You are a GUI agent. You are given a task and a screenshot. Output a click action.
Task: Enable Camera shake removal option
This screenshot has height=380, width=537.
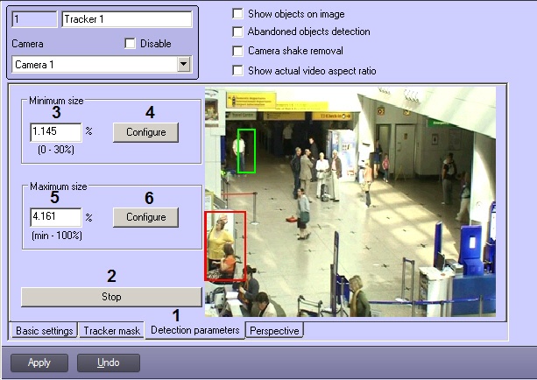point(237,51)
